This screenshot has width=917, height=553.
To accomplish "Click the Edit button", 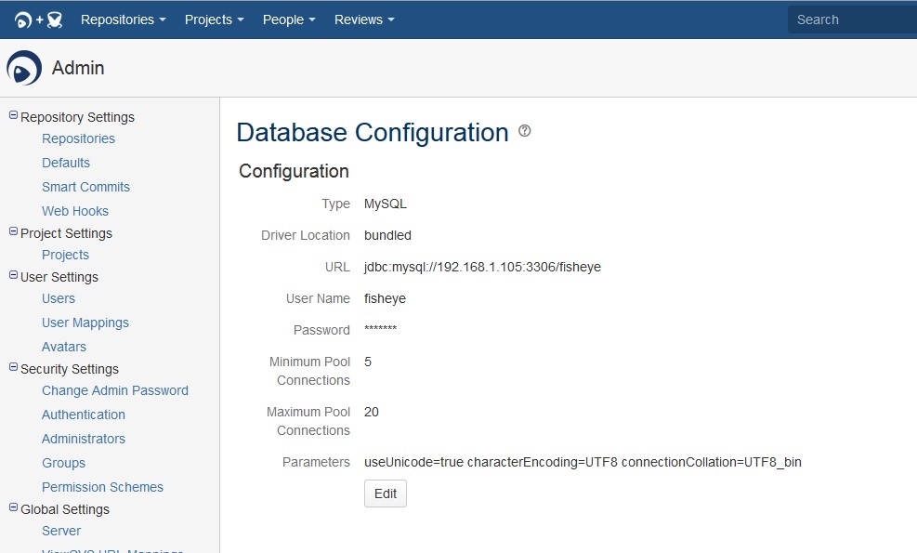I will point(386,494).
